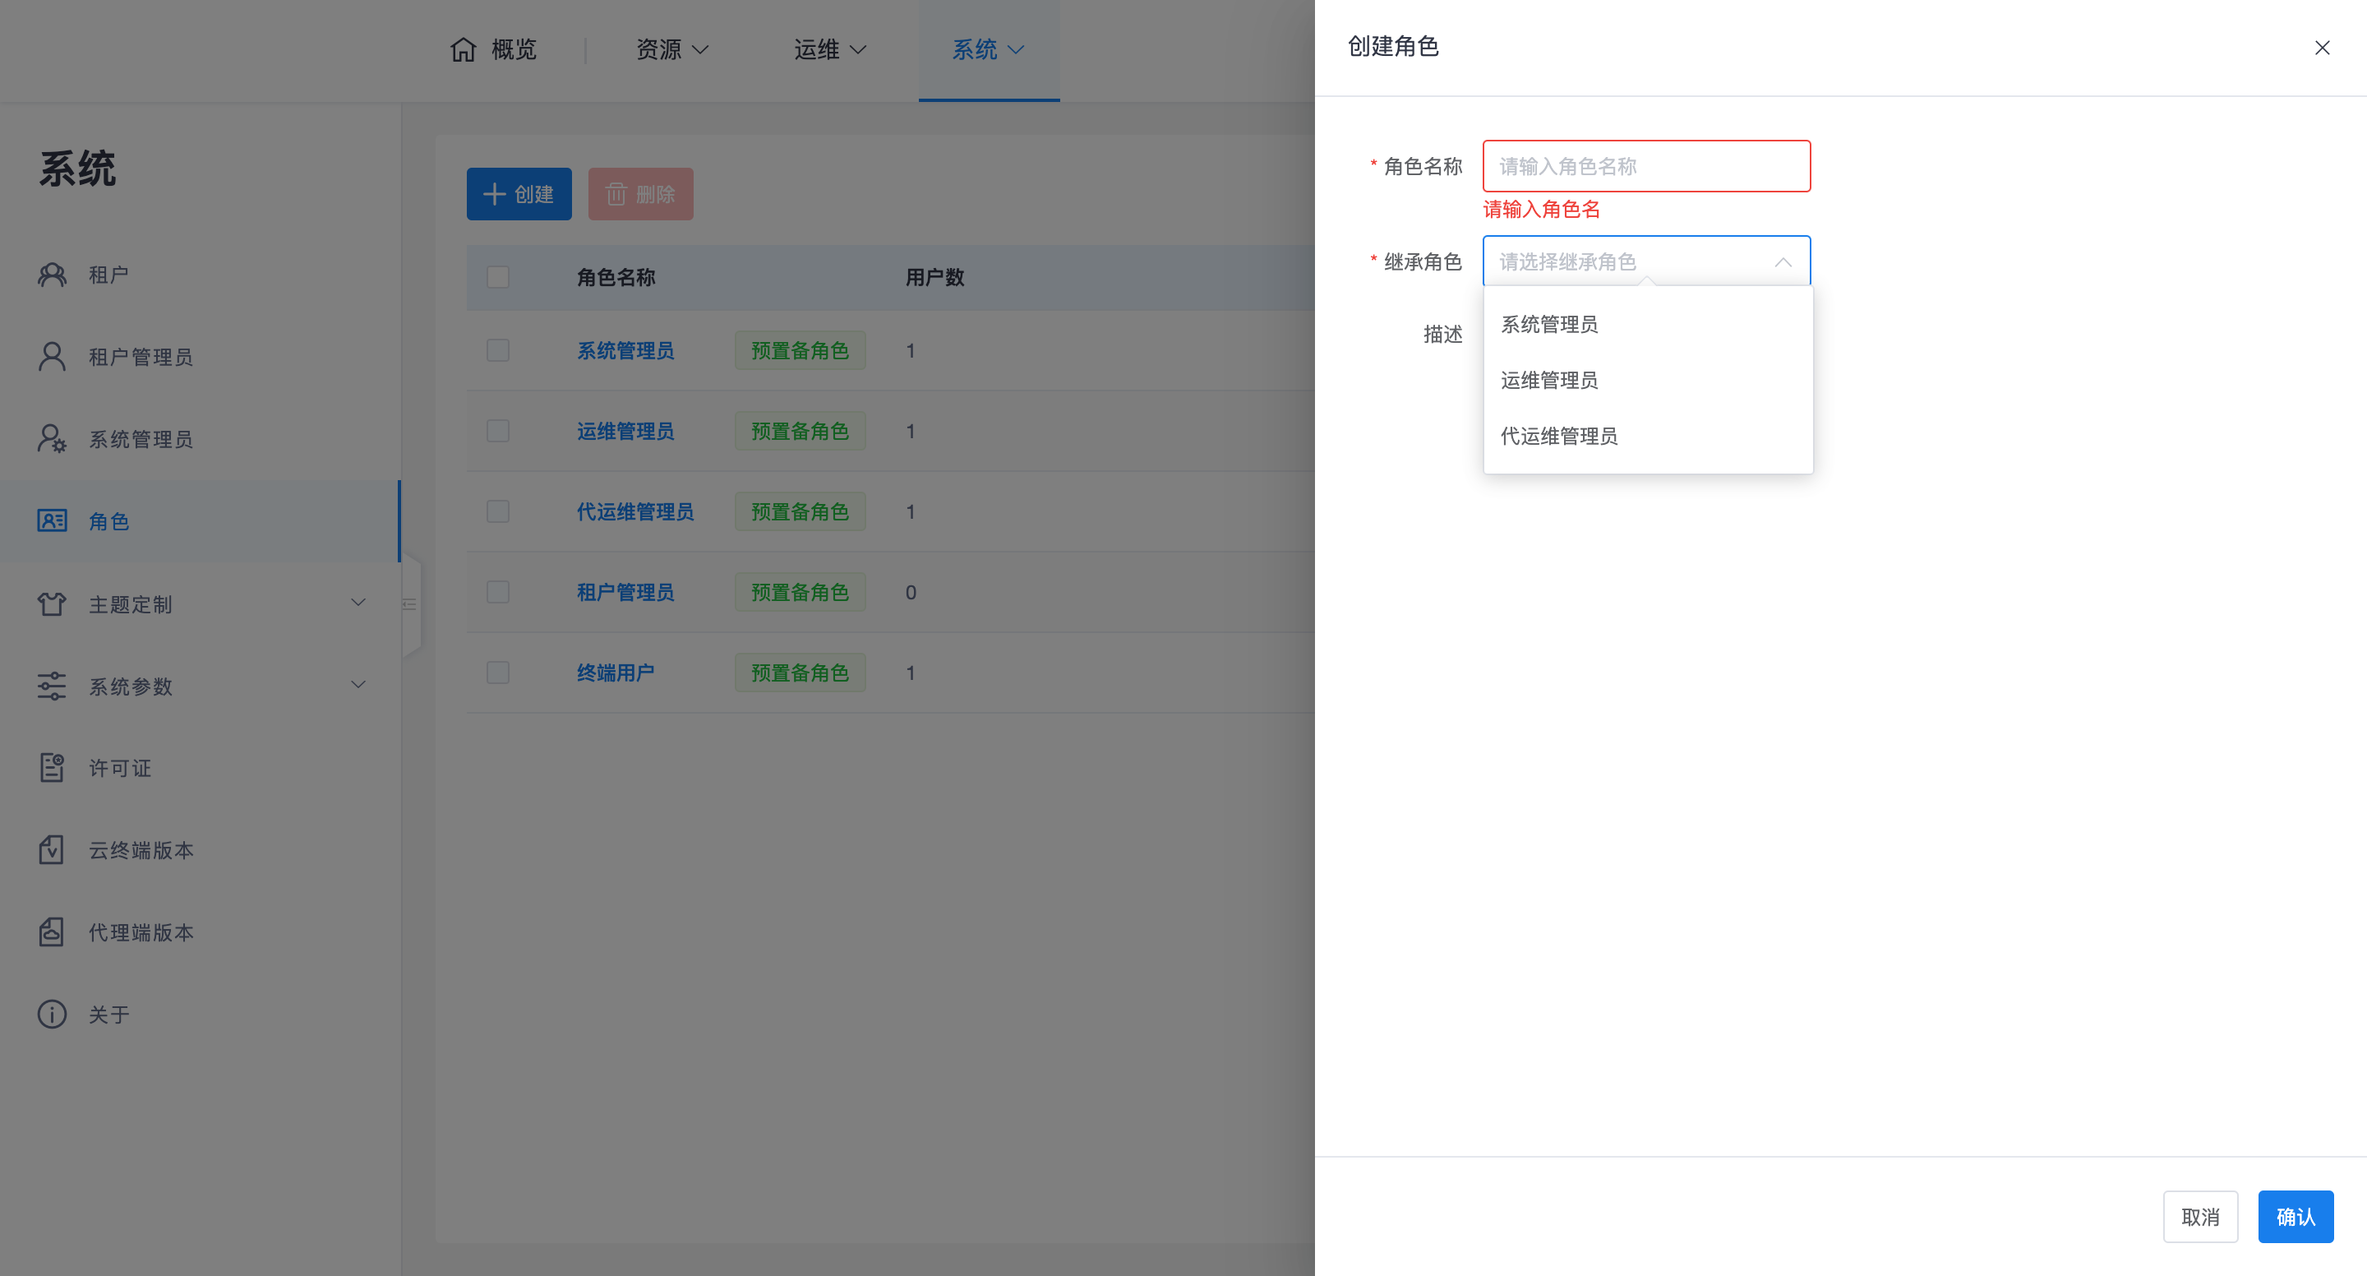This screenshot has height=1276, width=2367.
Task: Click the 系统参数 sliders icon
Action: [x=53, y=685]
